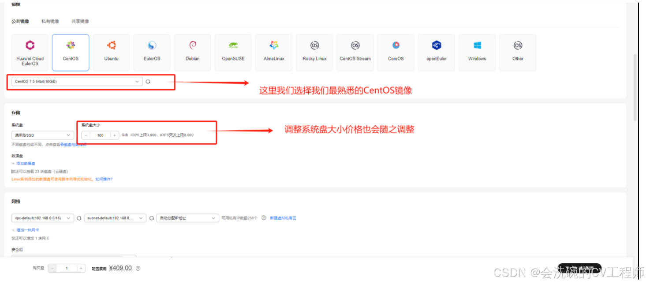Click + 添加数据盘 to add data disk
Viewport: 646px width, 284px height.
click(x=23, y=164)
